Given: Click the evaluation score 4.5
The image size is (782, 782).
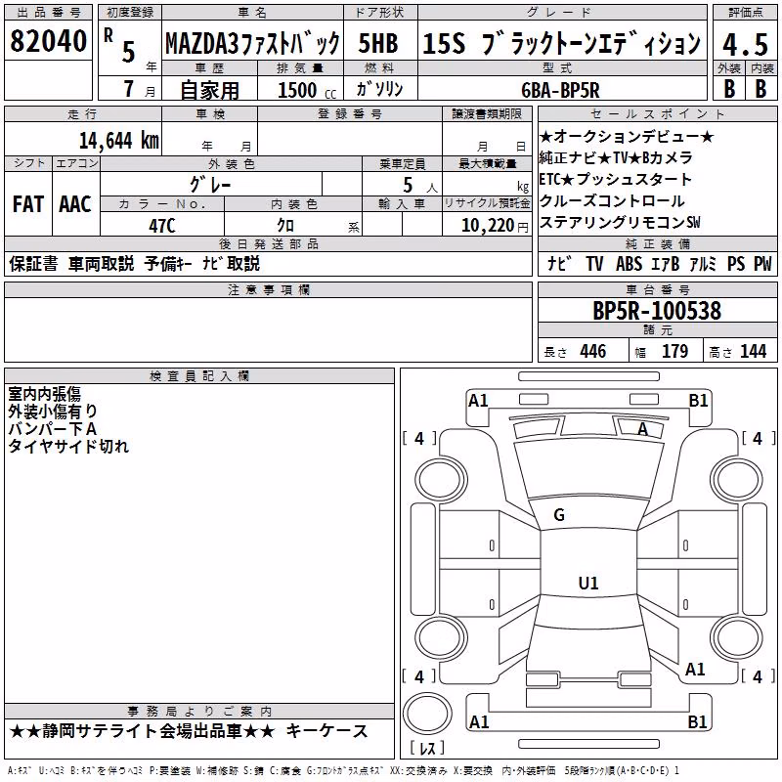Looking at the screenshot, I should coord(746,44).
